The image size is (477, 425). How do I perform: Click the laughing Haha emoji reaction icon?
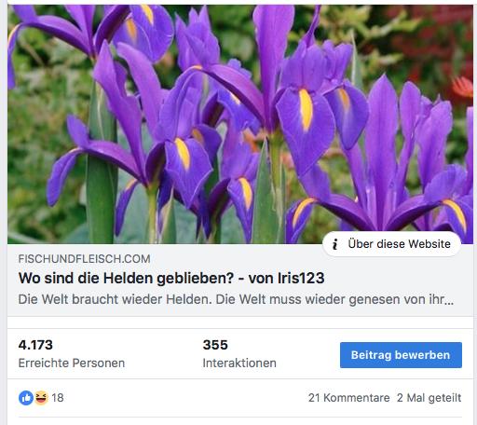coord(41,398)
